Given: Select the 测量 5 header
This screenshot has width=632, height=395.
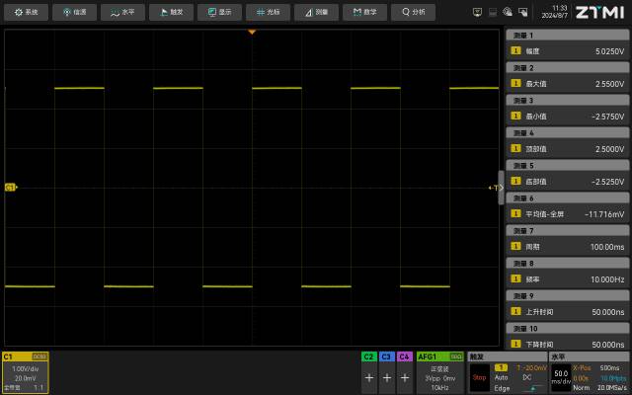Looking at the screenshot, I should click(x=568, y=166).
